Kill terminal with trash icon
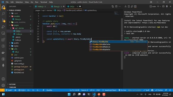Image resolution: width=173 pixels, height=97 pixels. click(x=167, y=6)
